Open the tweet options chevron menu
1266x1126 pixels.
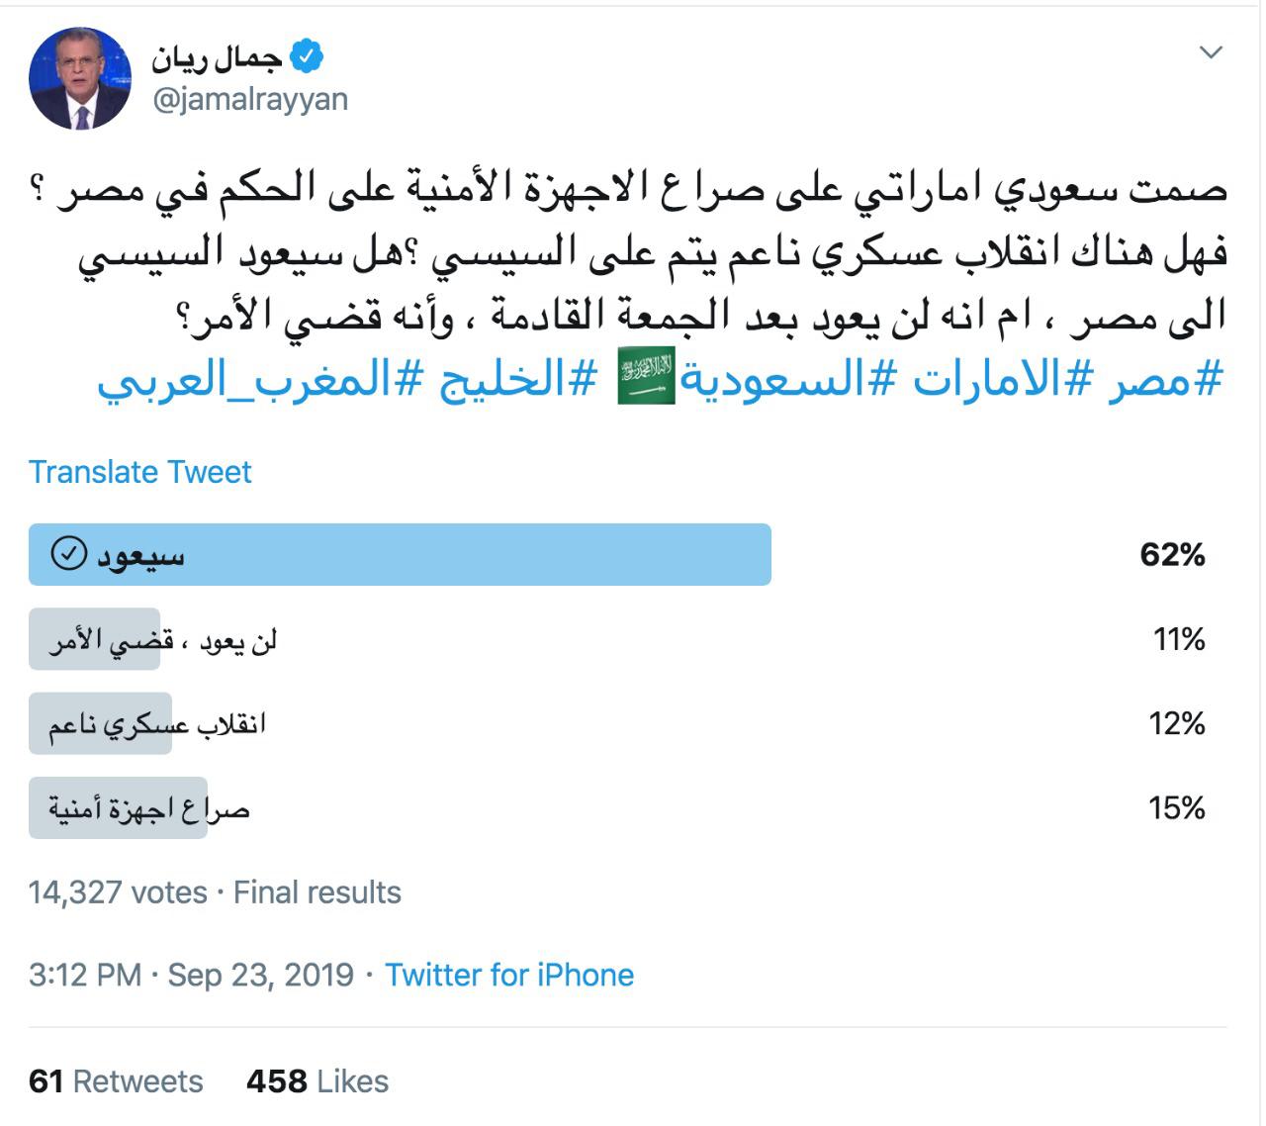click(1211, 52)
